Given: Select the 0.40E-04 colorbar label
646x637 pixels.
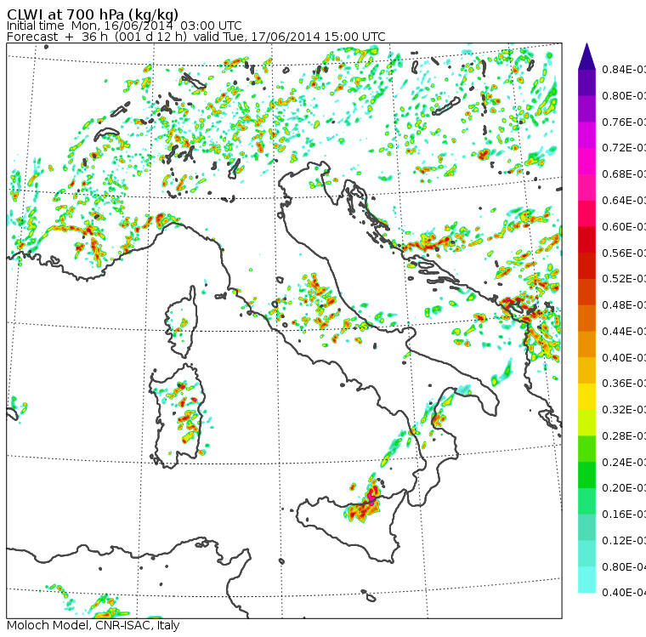Looking at the screenshot, I should coord(624,593).
